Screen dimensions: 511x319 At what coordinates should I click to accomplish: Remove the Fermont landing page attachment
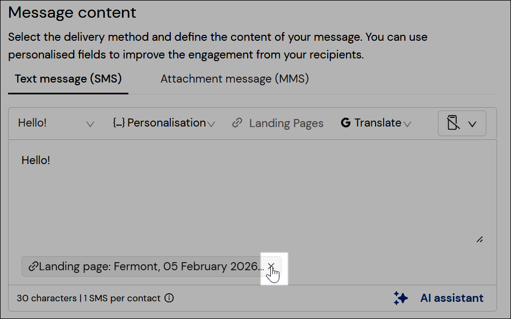coord(271,266)
